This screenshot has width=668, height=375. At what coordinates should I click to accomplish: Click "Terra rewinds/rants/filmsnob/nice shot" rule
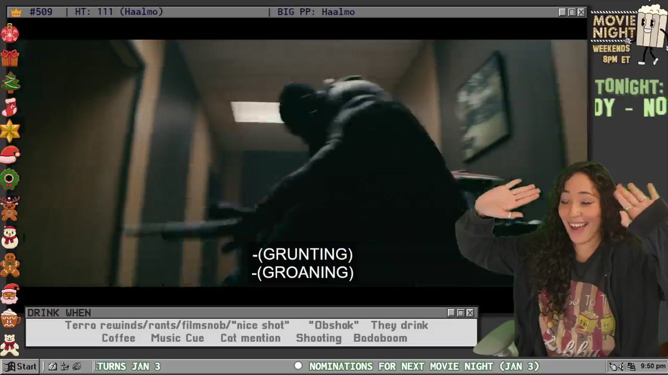click(177, 325)
